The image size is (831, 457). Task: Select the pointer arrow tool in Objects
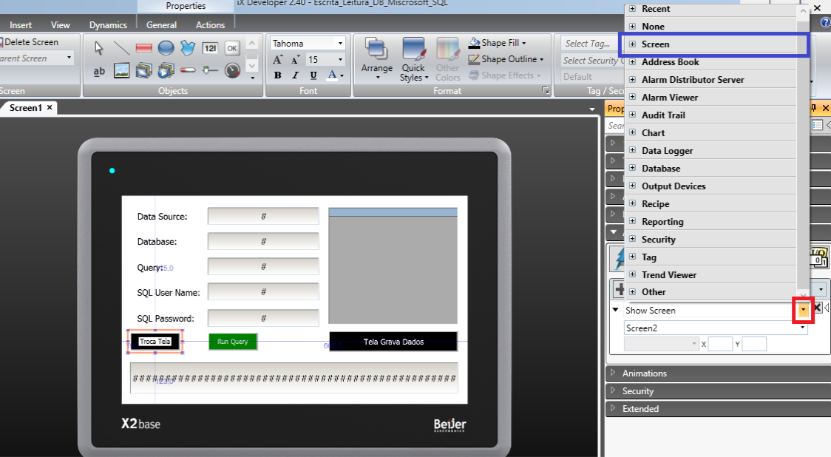pyautogui.click(x=100, y=48)
